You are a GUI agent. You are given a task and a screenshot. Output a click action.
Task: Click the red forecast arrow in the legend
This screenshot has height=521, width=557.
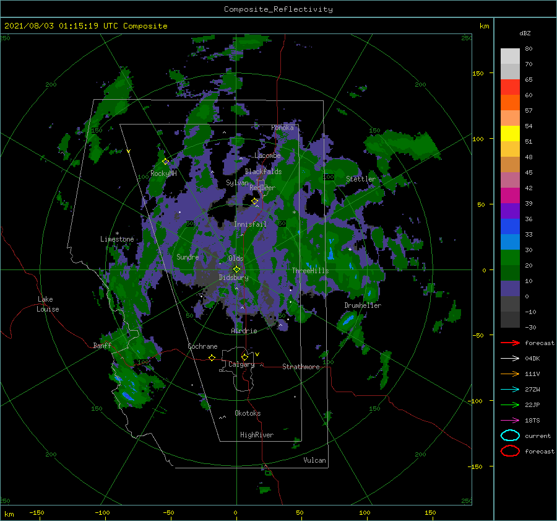510,343
